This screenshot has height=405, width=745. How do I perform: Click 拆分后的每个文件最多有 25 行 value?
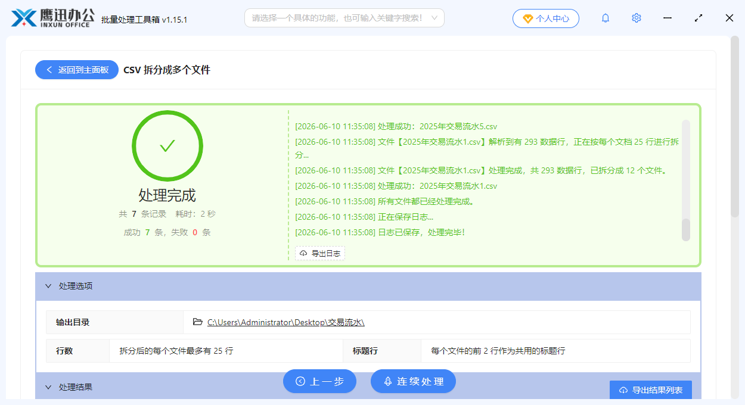(176, 351)
